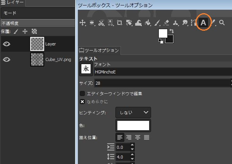Screen dimensions: 232x164
Task: Switch to the Tool Options tab
Action: [100, 51]
